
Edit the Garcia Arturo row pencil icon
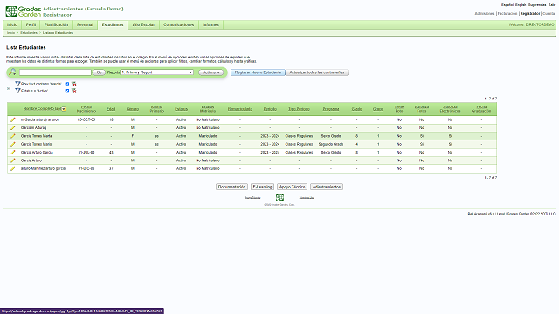click(x=13, y=160)
